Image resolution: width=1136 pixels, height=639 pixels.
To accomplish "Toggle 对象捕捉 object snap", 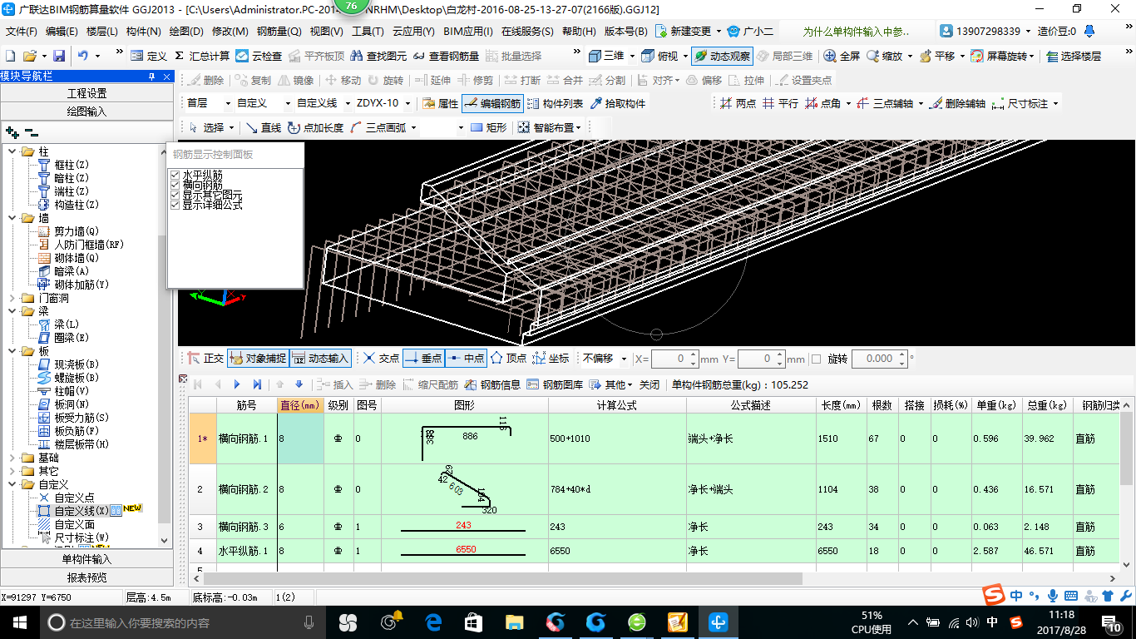I will click(257, 358).
